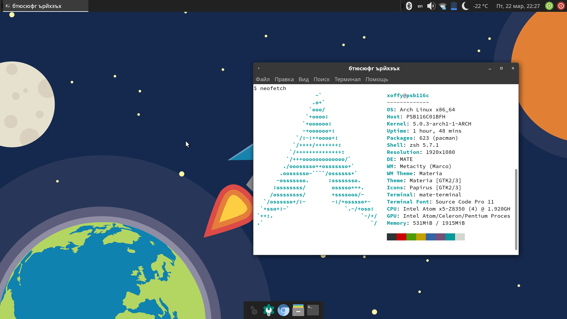Open the volume speaker icon
The image size is (567, 319).
pos(431,6)
